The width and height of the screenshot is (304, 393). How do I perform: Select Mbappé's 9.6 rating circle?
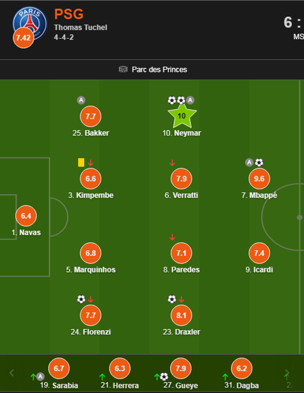(x=259, y=179)
